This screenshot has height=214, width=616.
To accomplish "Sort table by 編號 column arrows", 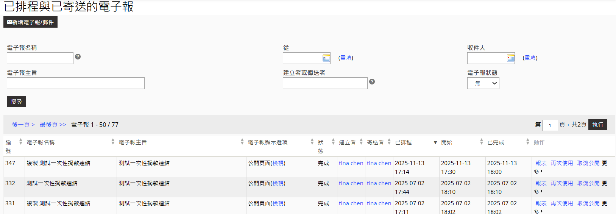I will click(x=20, y=142).
